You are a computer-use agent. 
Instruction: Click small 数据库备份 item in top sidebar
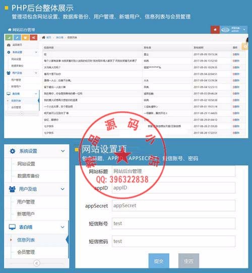(17, 66)
